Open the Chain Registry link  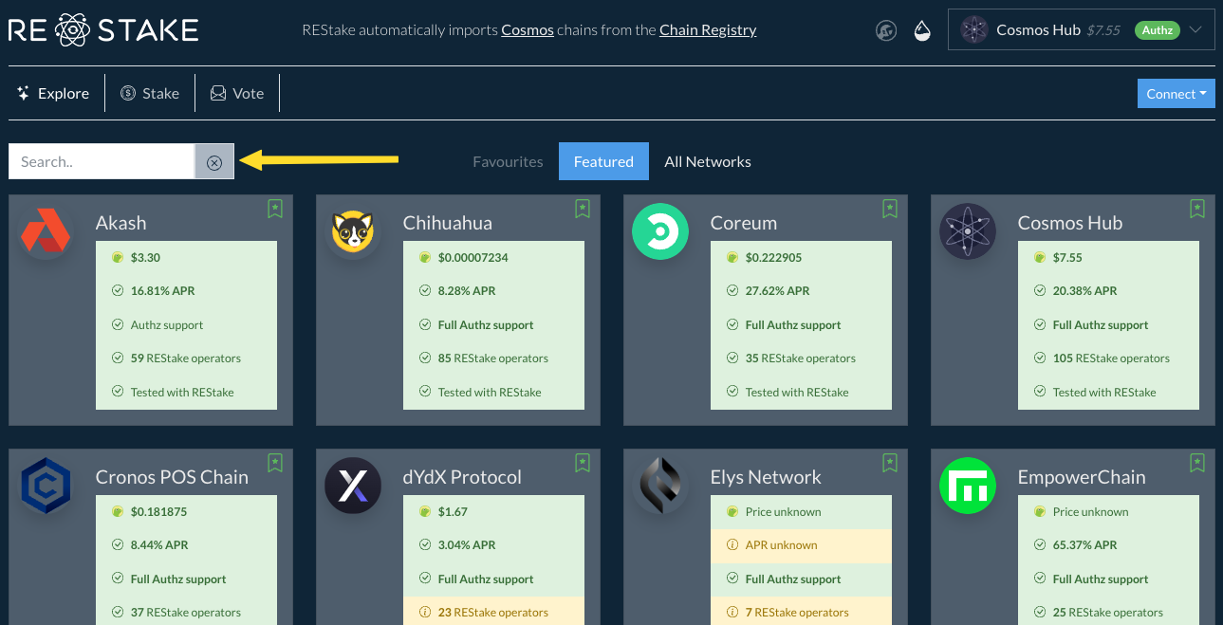(708, 29)
